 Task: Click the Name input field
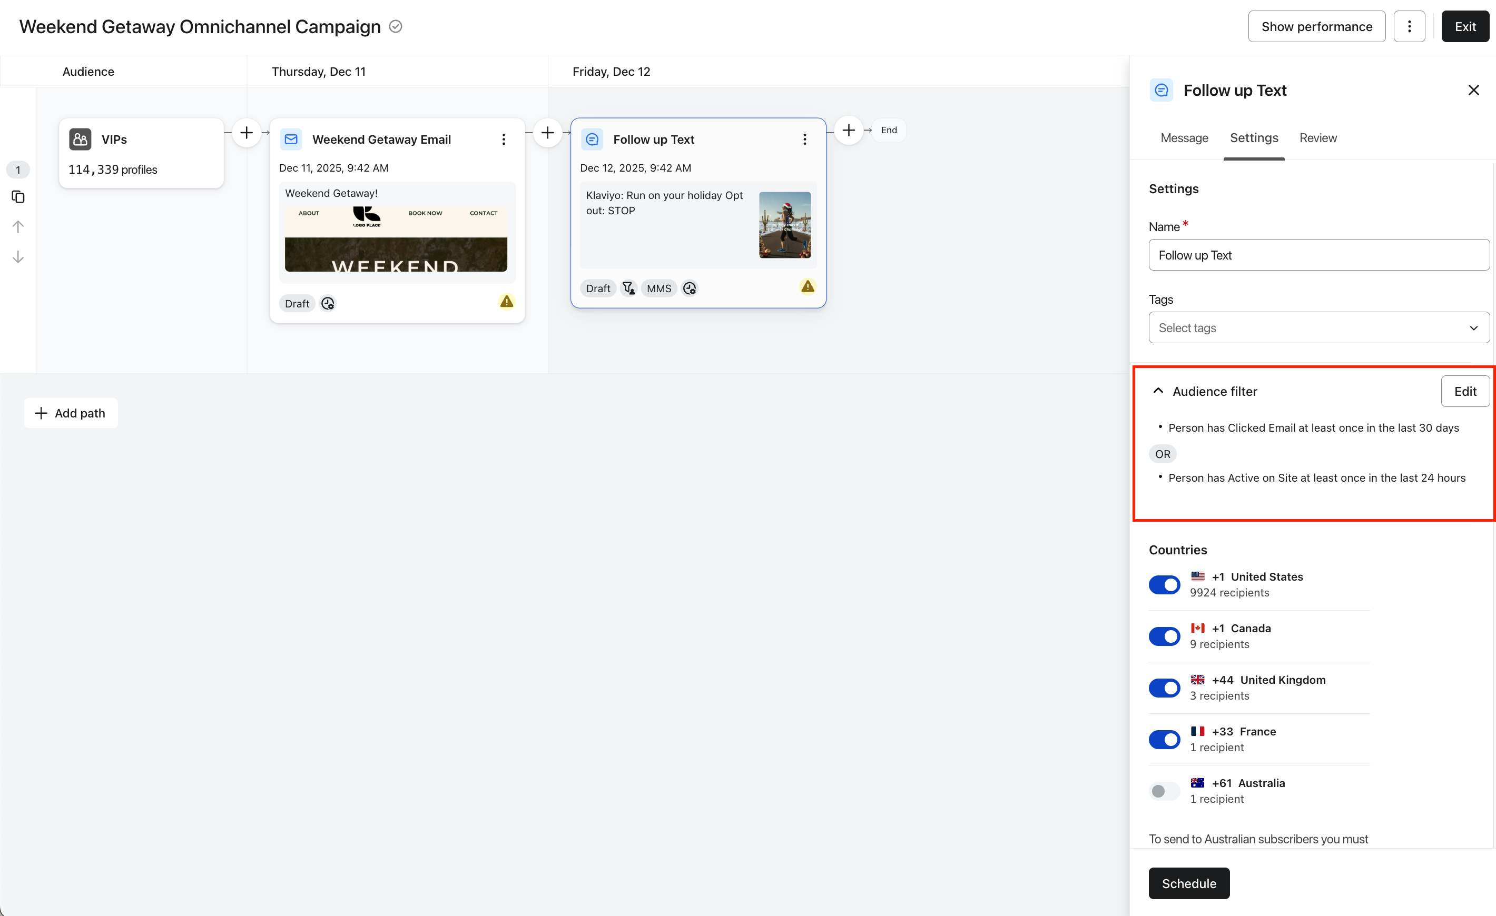[1318, 255]
